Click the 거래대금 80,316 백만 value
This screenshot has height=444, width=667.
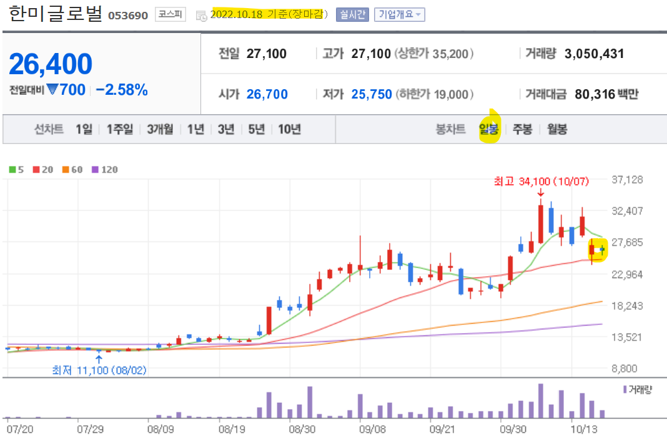click(606, 94)
